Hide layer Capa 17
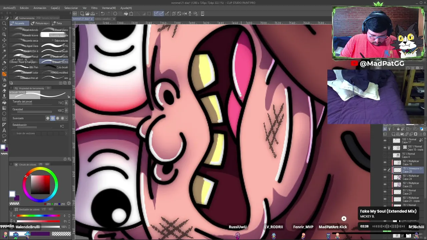Image resolution: width=427 pixels, height=240 pixels. point(385,140)
